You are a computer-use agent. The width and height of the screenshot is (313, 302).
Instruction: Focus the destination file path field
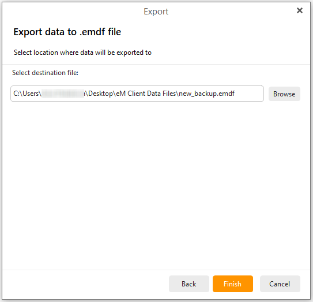pyautogui.click(x=137, y=94)
